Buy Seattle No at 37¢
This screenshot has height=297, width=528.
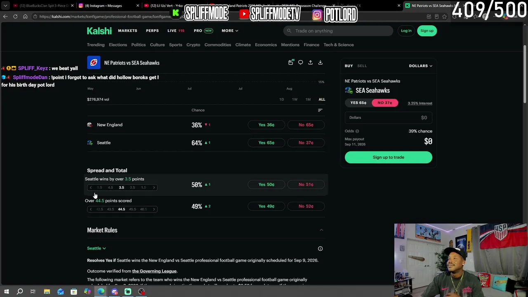(306, 143)
